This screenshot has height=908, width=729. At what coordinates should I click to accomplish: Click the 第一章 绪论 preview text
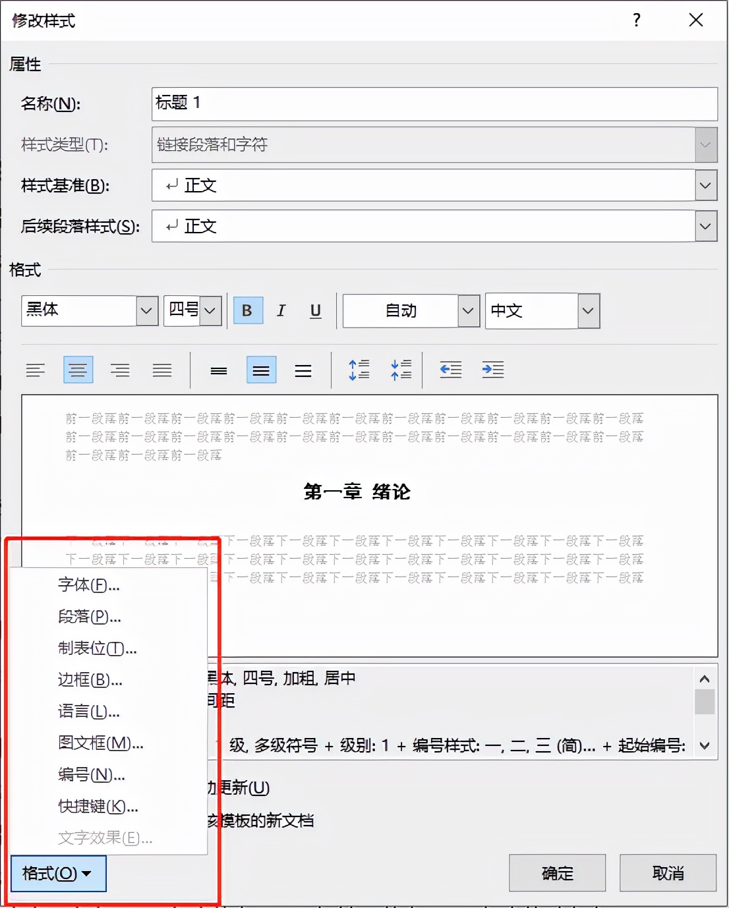click(x=357, y=492)
